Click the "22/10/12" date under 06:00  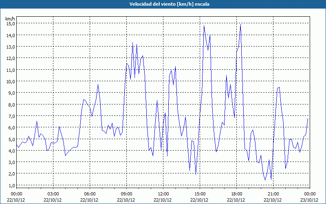(x=89, y=200)
